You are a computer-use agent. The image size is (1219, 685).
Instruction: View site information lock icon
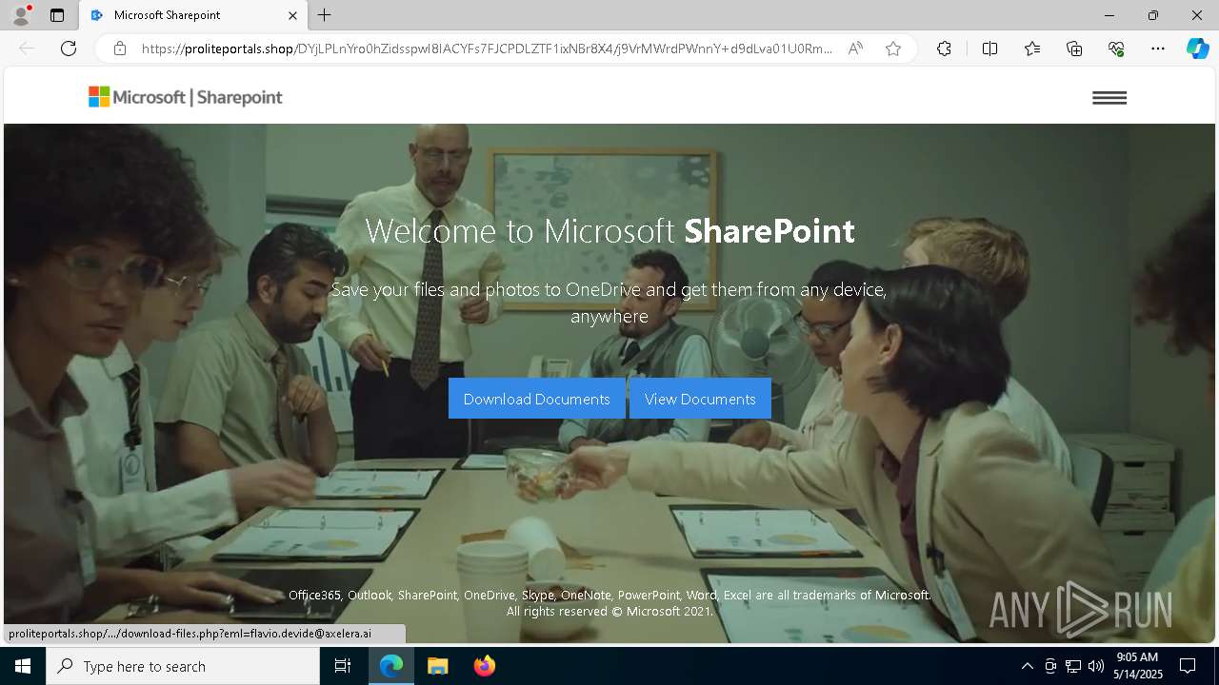click(120, 49)
